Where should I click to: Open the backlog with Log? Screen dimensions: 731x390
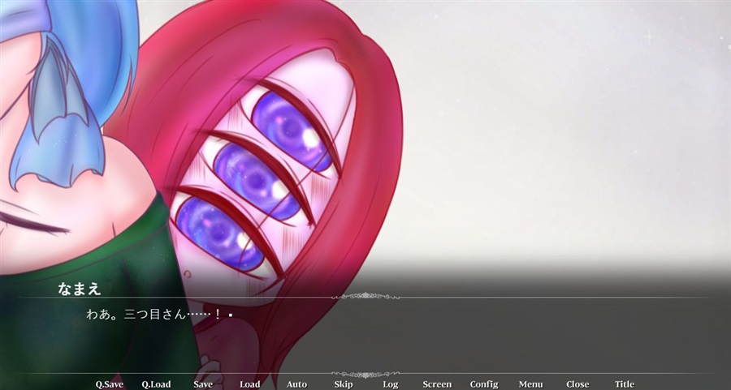pyautogui.click(x=390, y=384)
